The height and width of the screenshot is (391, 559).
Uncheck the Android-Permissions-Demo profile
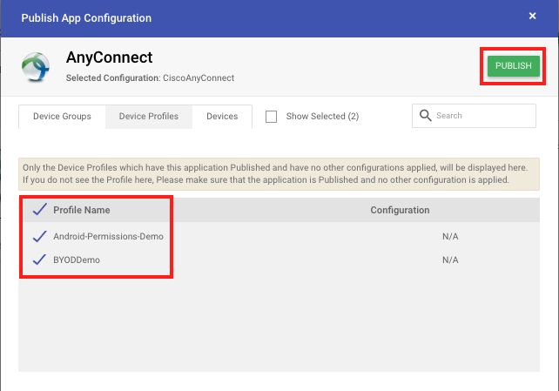coord(39,236)
